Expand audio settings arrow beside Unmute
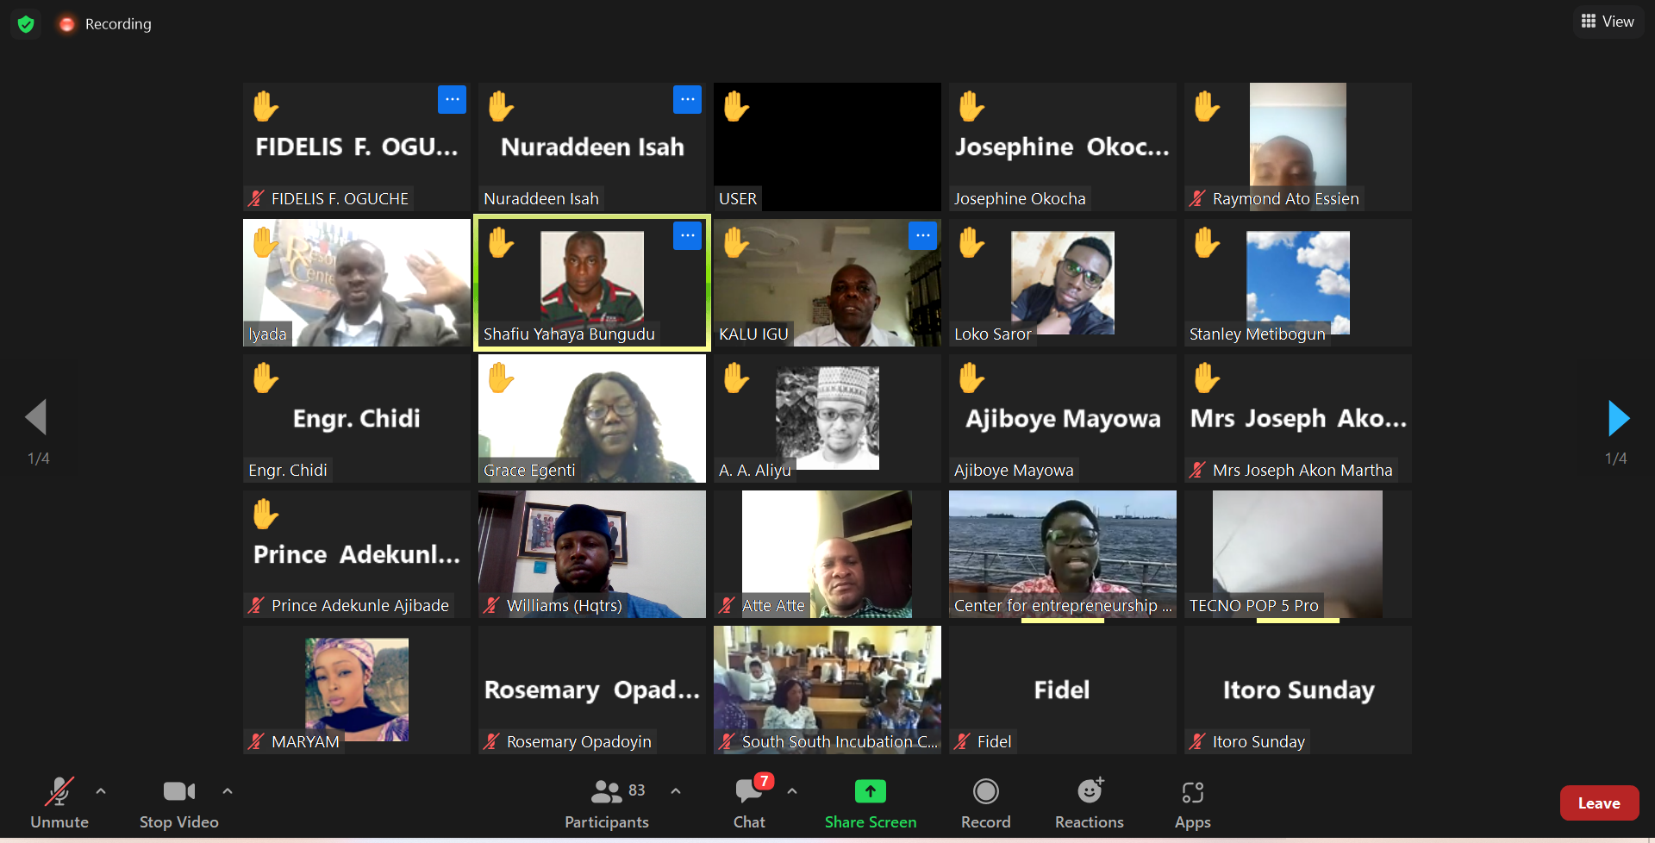This screenshot has height=843, width=1655. 101,790
